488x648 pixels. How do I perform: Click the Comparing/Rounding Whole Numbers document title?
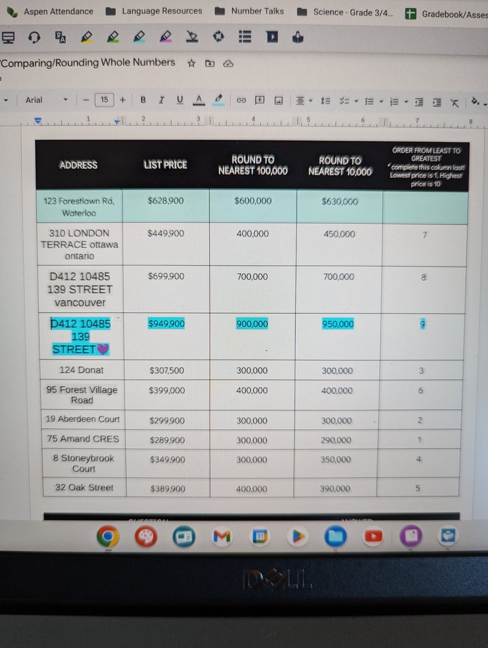tap(88, 63)
